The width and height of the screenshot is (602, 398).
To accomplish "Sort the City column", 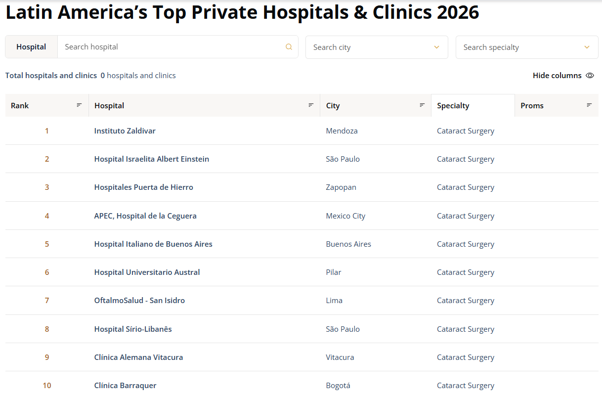I will click(x=422, y=105).
